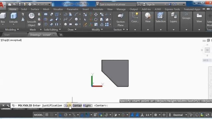Switch to the Annotate ribbon tab
This screenshot has height=119, width=212.
pyautogui.click(x=98, y=9)
